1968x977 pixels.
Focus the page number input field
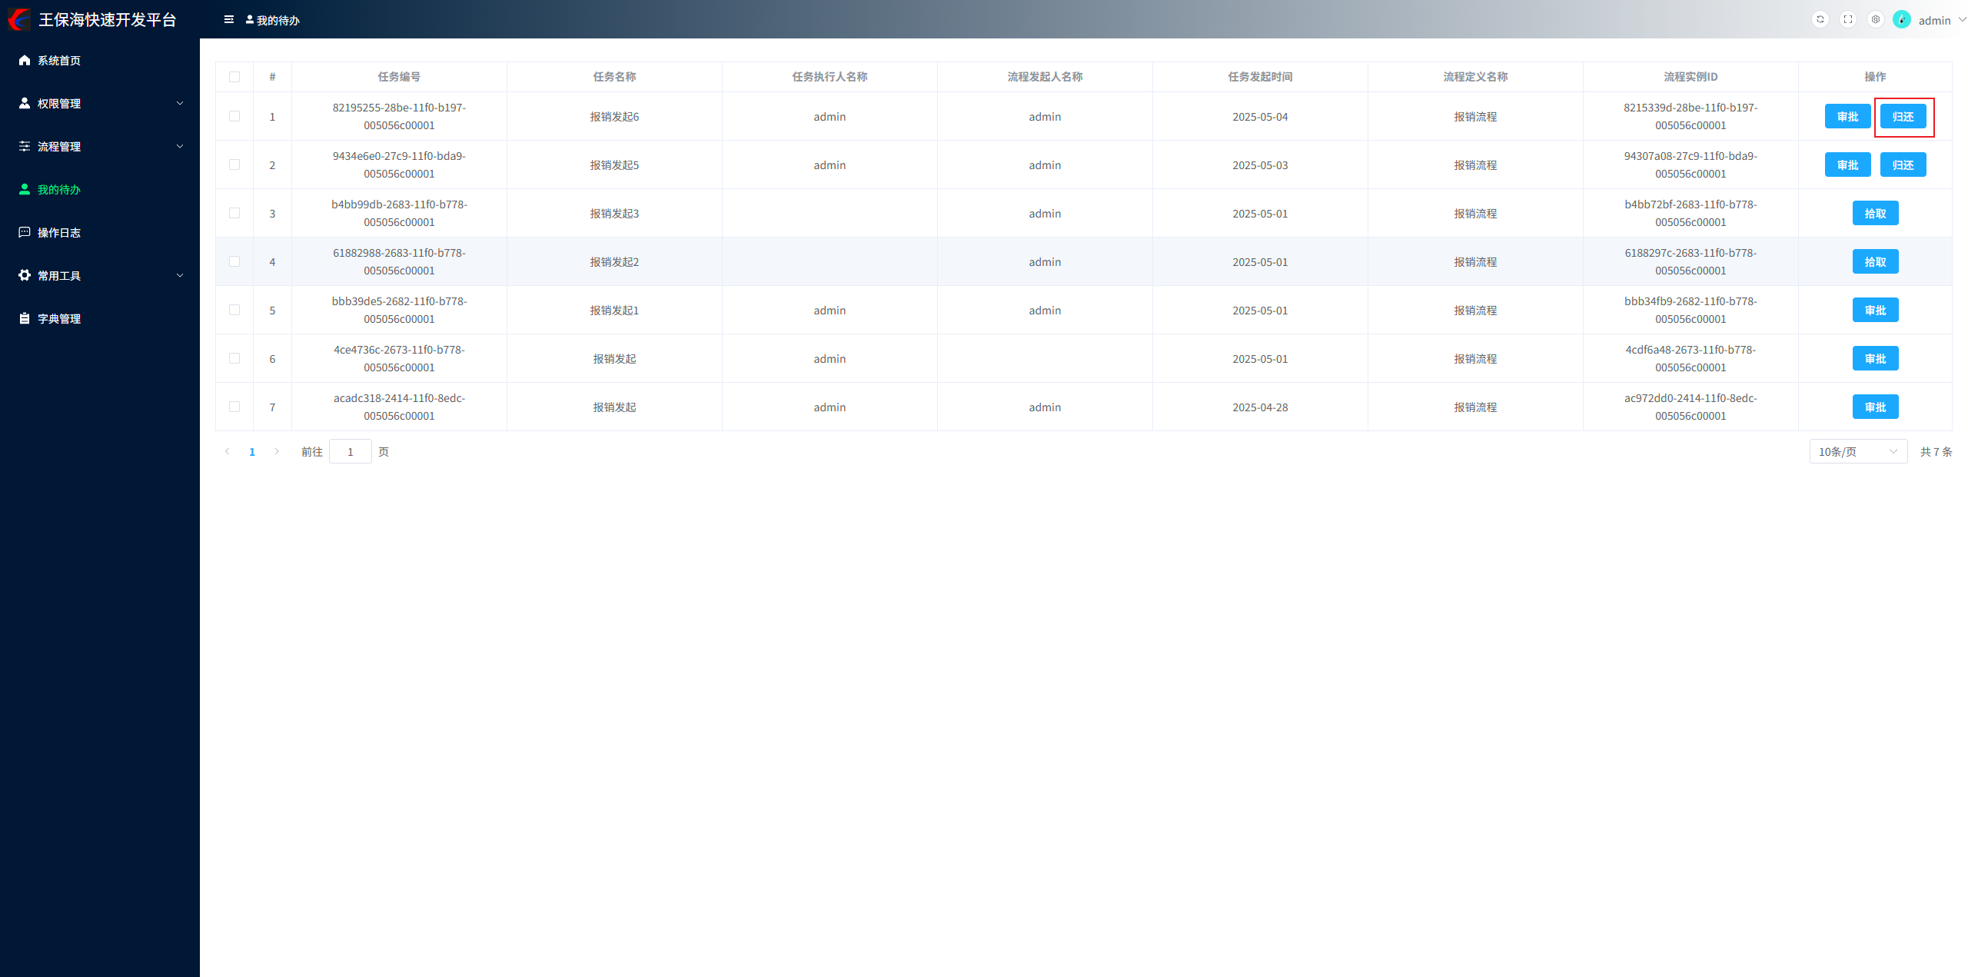click(350, 451)
